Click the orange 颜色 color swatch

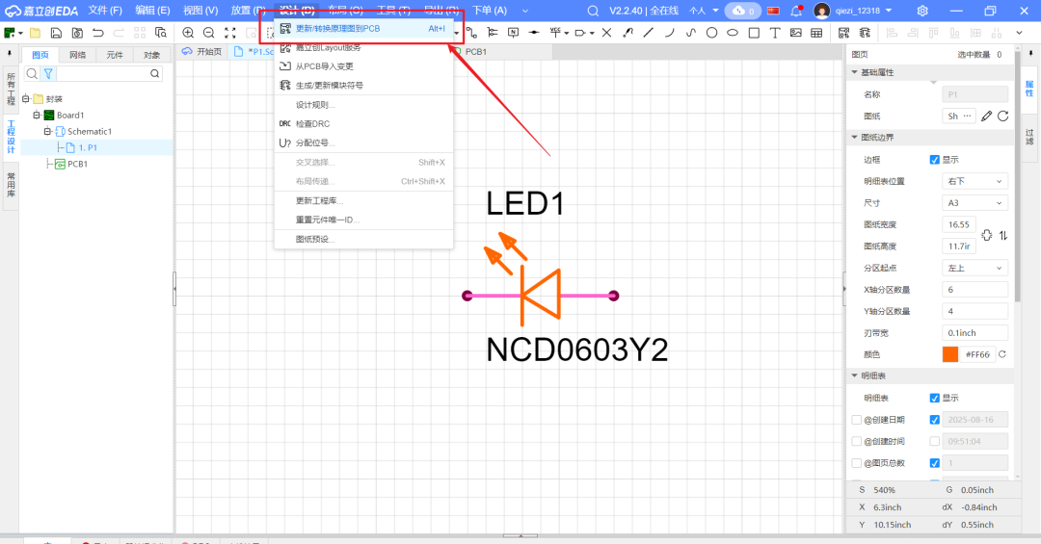pos(950,354)
